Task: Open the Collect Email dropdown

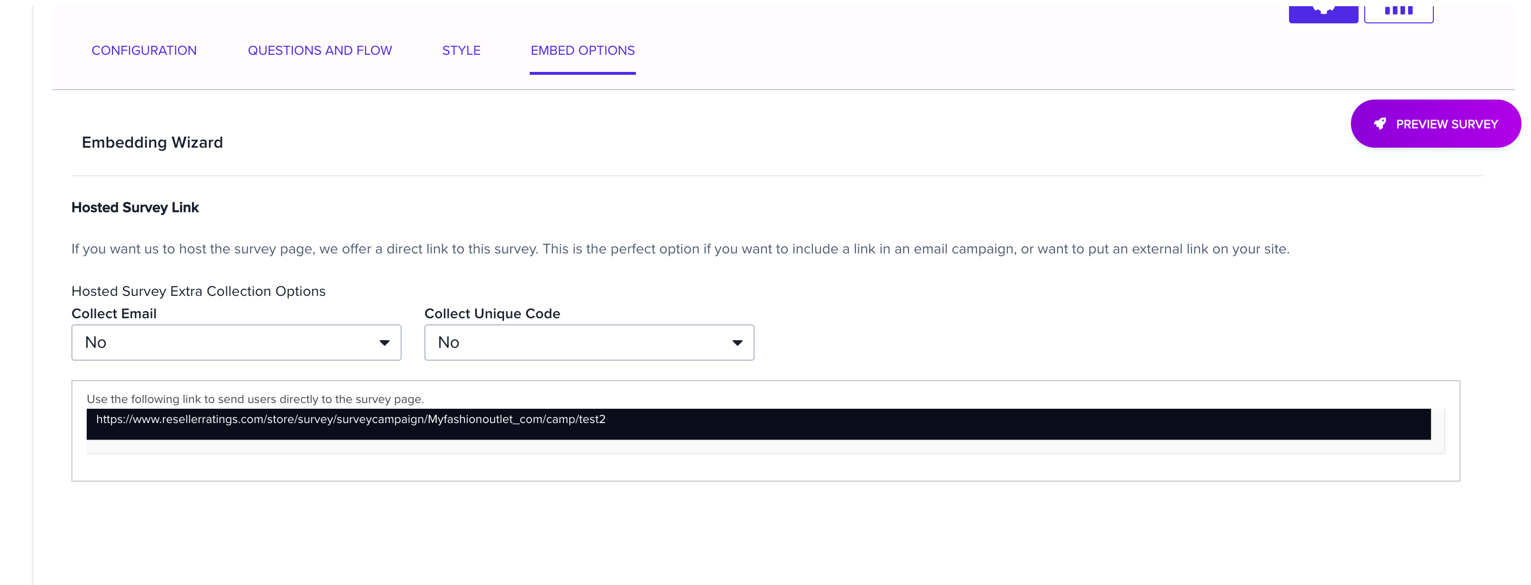Action: click(x=236, y=342)
